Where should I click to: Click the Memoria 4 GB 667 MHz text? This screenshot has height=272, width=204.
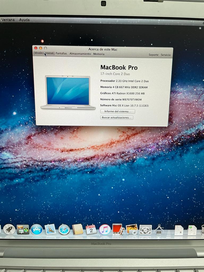pyautogui.click(x=124, y=87)
